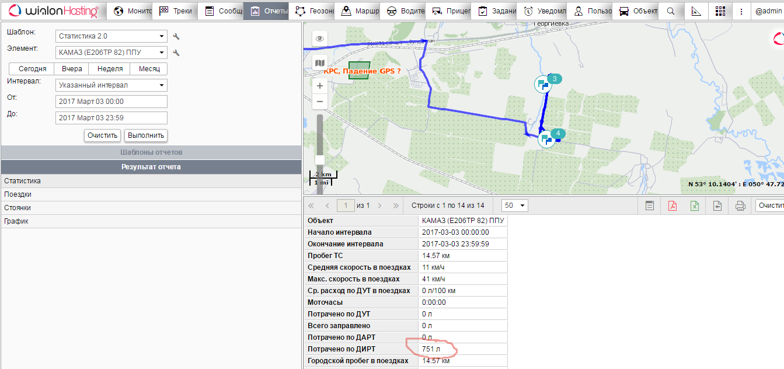The width and height of the screenshot is (784, 369).
Task: Select the Неделя interval option
Action: coord(110,69)
